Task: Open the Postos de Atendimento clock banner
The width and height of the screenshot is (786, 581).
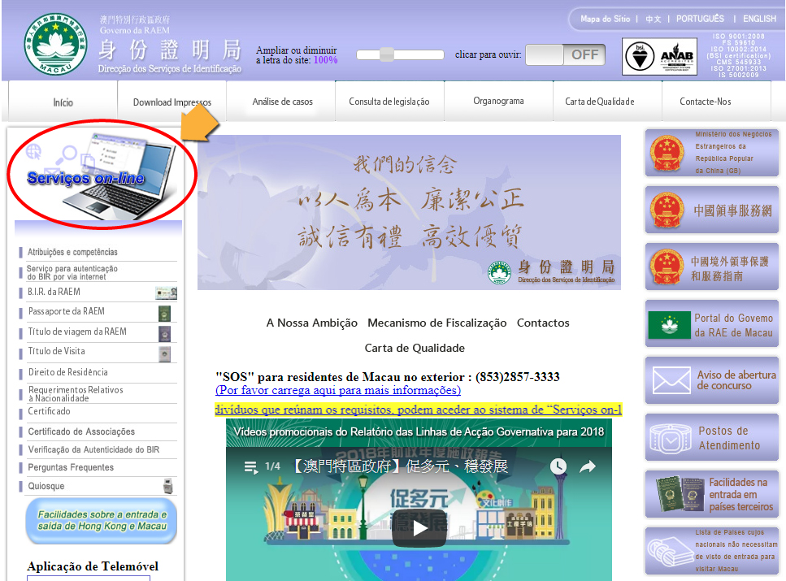Action: [x=711, y=438]
